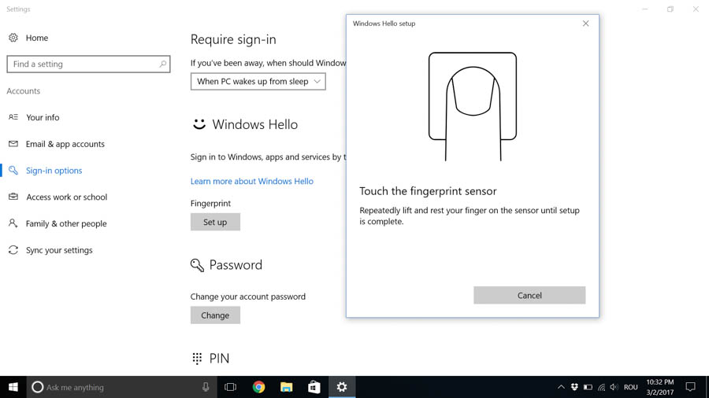Cancel the Windows Hello setup dialog
709x398 pixels.
pyautogui.click(x=529, y=295)
